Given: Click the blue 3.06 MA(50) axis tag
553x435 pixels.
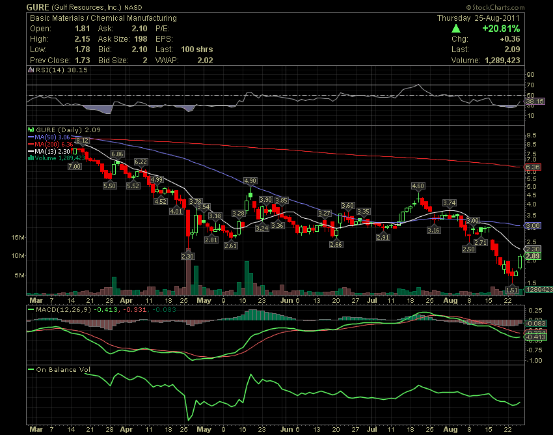Looking at the screenshot, I should (533, 225).
